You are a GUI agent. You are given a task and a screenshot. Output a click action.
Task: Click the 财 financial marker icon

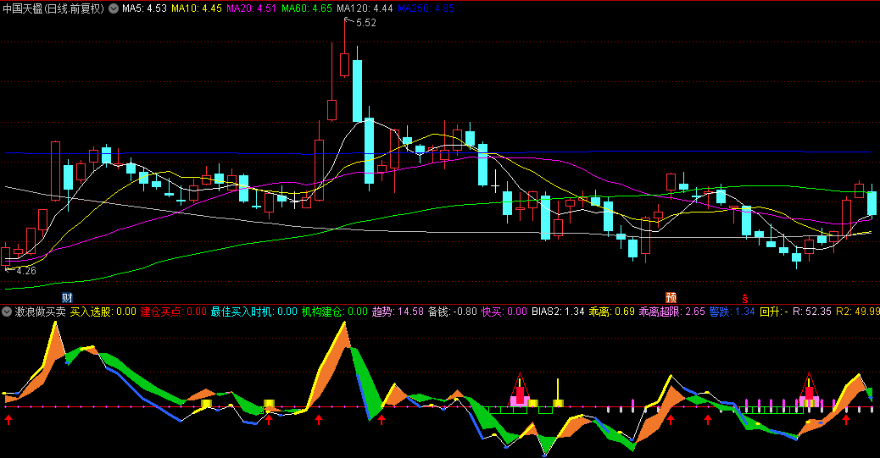pos(67,298)
